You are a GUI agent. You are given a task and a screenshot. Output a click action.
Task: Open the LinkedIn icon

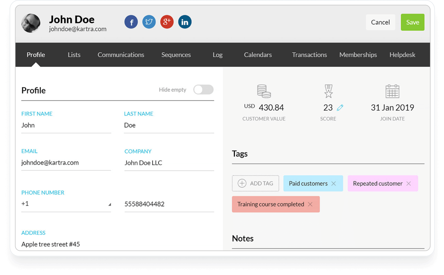click(x=185, y=22)
